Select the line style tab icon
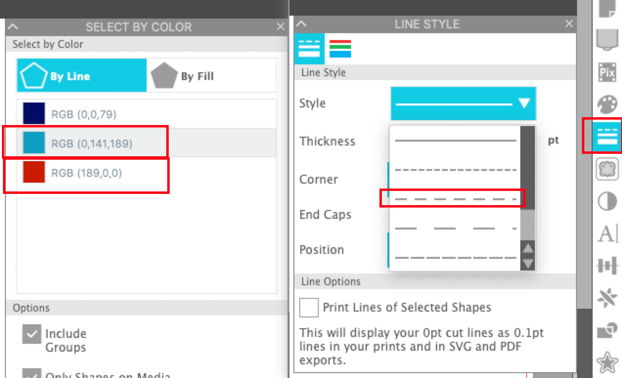 [x=309, y=49]
